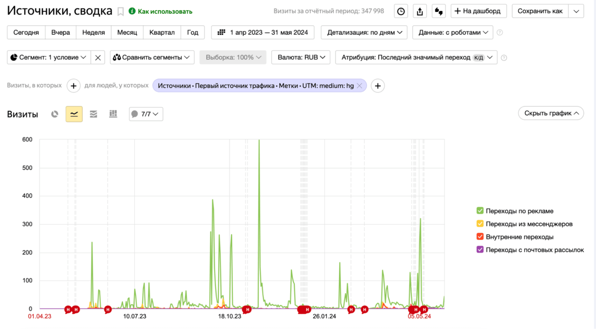Uncheck the «Переходы по рекламе» legend checkbox
The image size is (596, 329).
[480, 211]
